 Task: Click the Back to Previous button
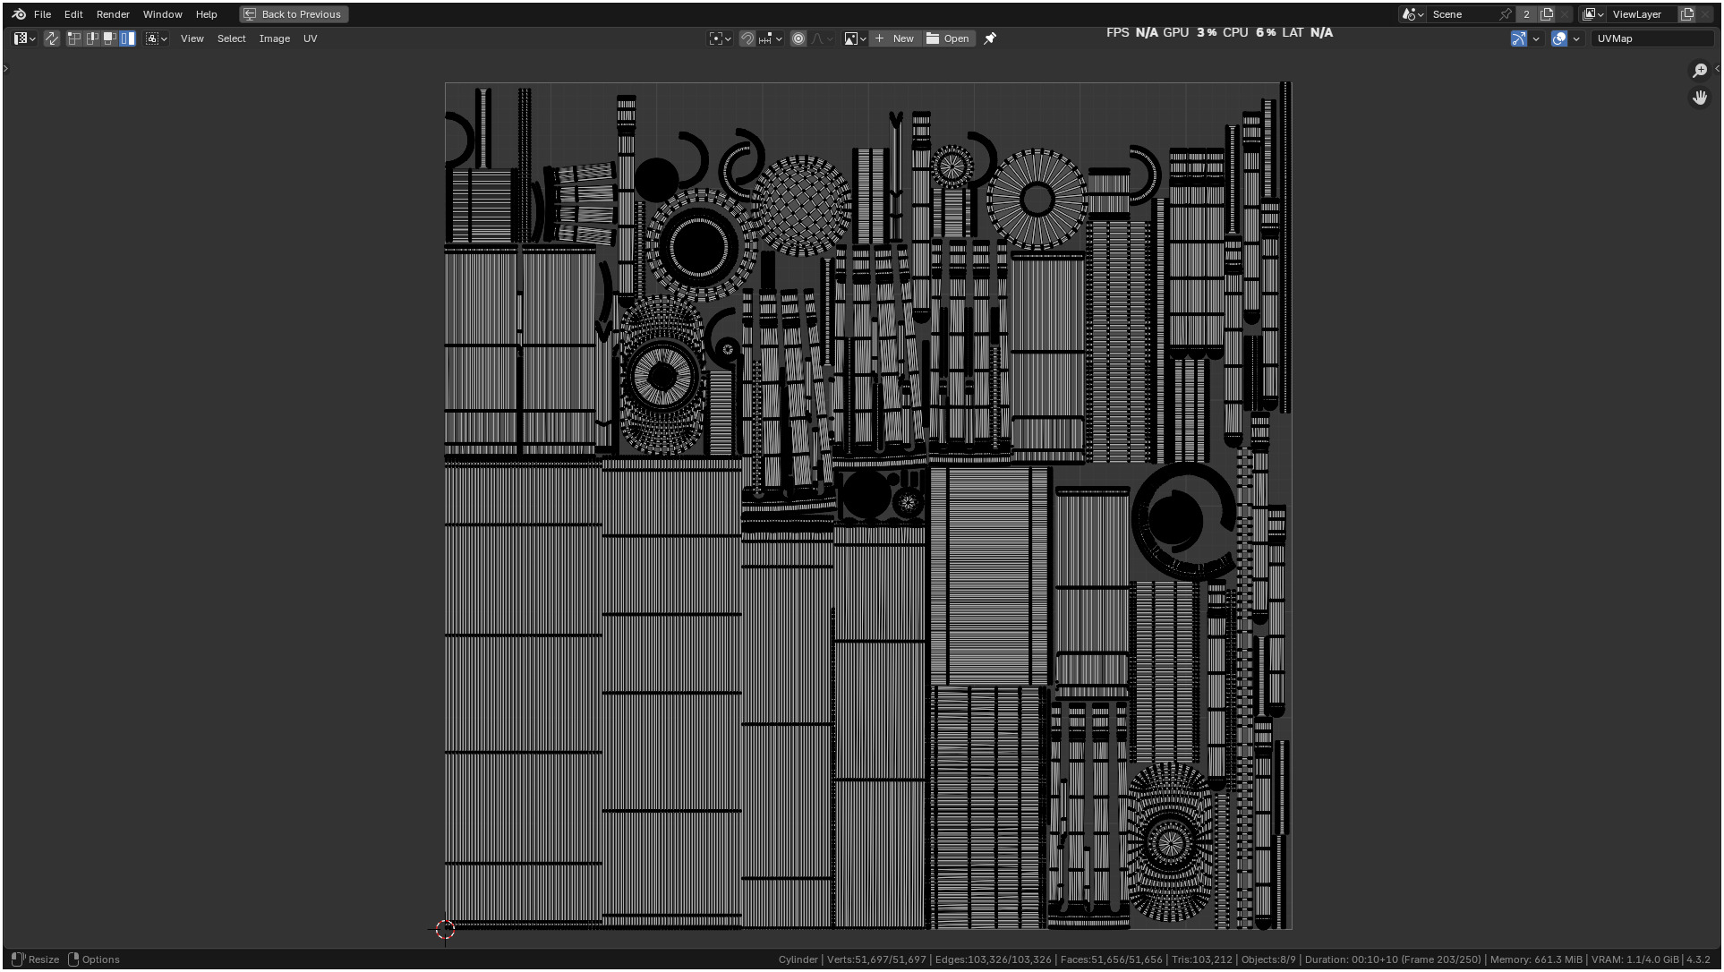(x=294, y=14)
